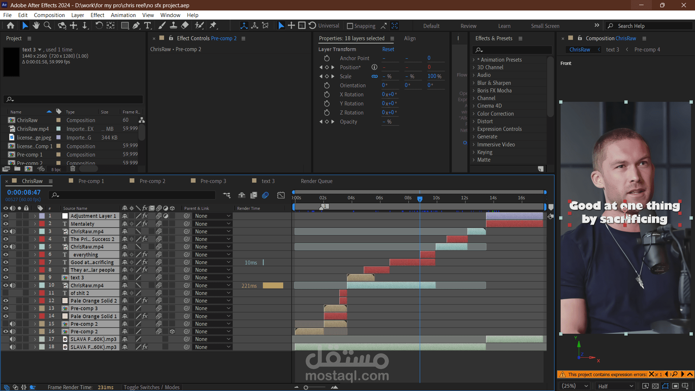
Task: Open the Composition Mini-Flowchart
Action: pyautogui.click(x=227, y=195)
